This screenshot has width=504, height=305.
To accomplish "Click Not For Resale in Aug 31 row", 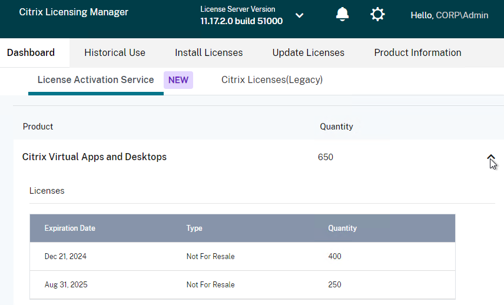I will (x=211, y=285).
